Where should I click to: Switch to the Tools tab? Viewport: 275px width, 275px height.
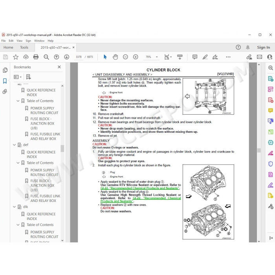[x=24, y=48]
